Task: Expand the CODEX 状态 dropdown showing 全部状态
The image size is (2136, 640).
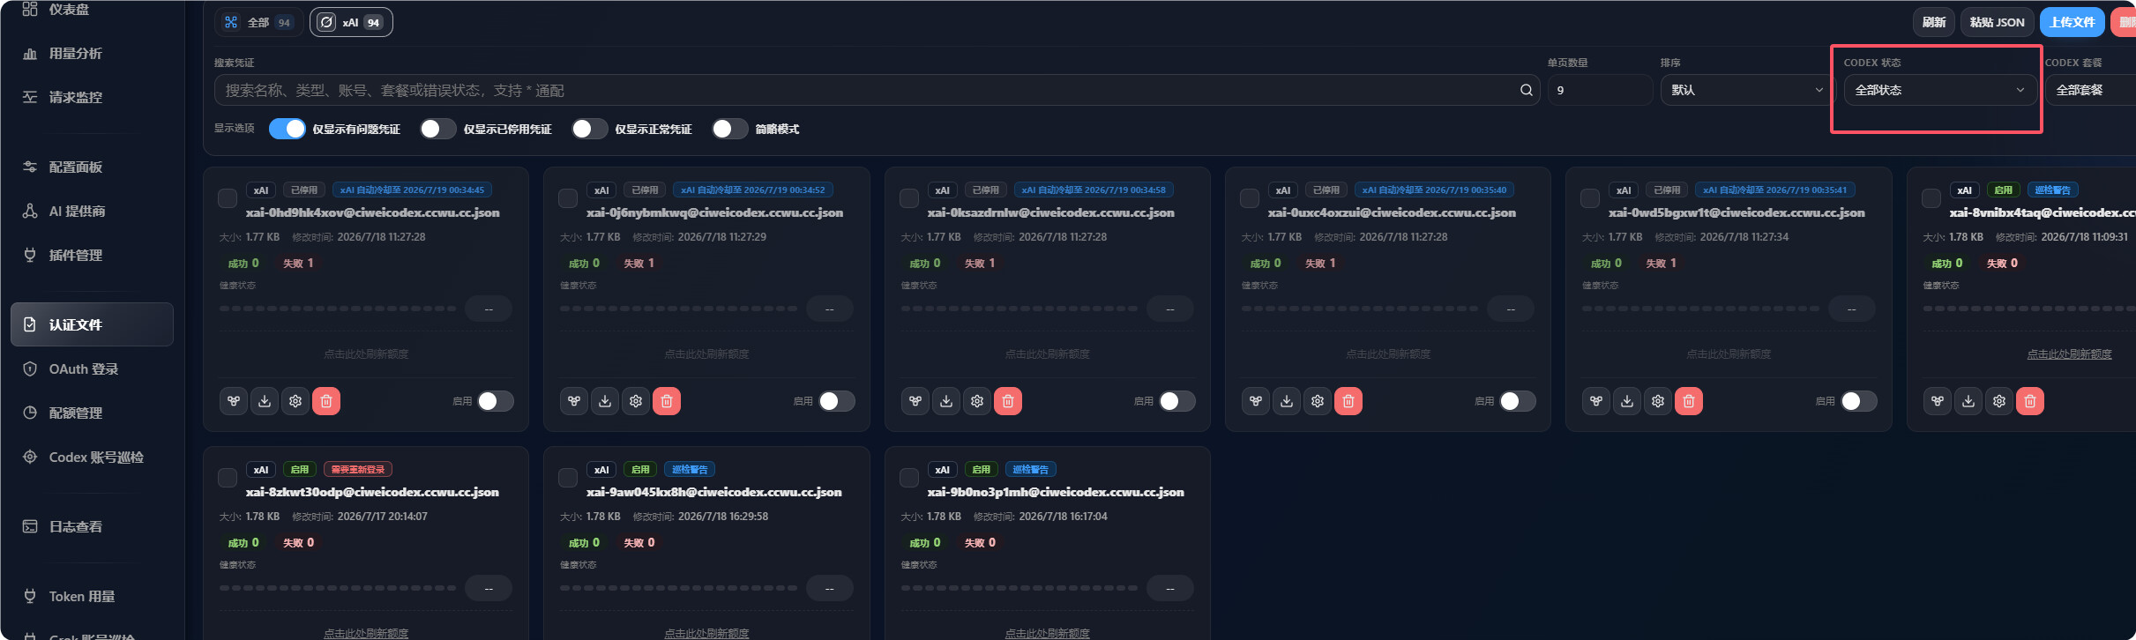Action: 1940,90
